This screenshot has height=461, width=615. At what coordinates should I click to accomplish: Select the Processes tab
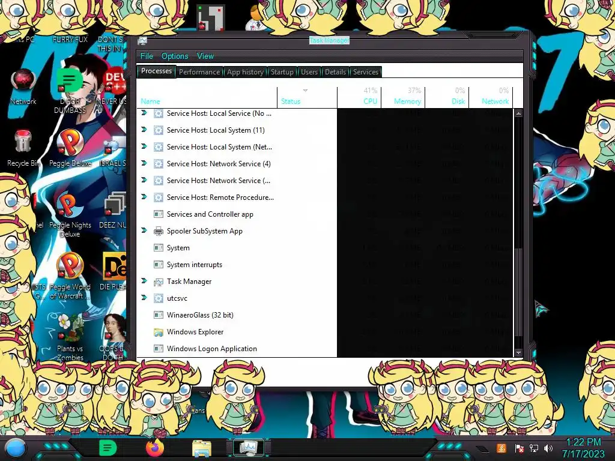(156, 71)
